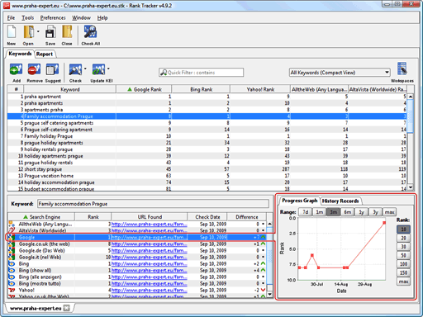
Task: Click the Keyword field with Family accommodation Prague
Action: click(x=153, y=204)
